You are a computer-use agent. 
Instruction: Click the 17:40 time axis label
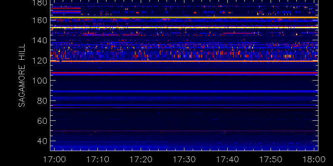coord(227,159)
